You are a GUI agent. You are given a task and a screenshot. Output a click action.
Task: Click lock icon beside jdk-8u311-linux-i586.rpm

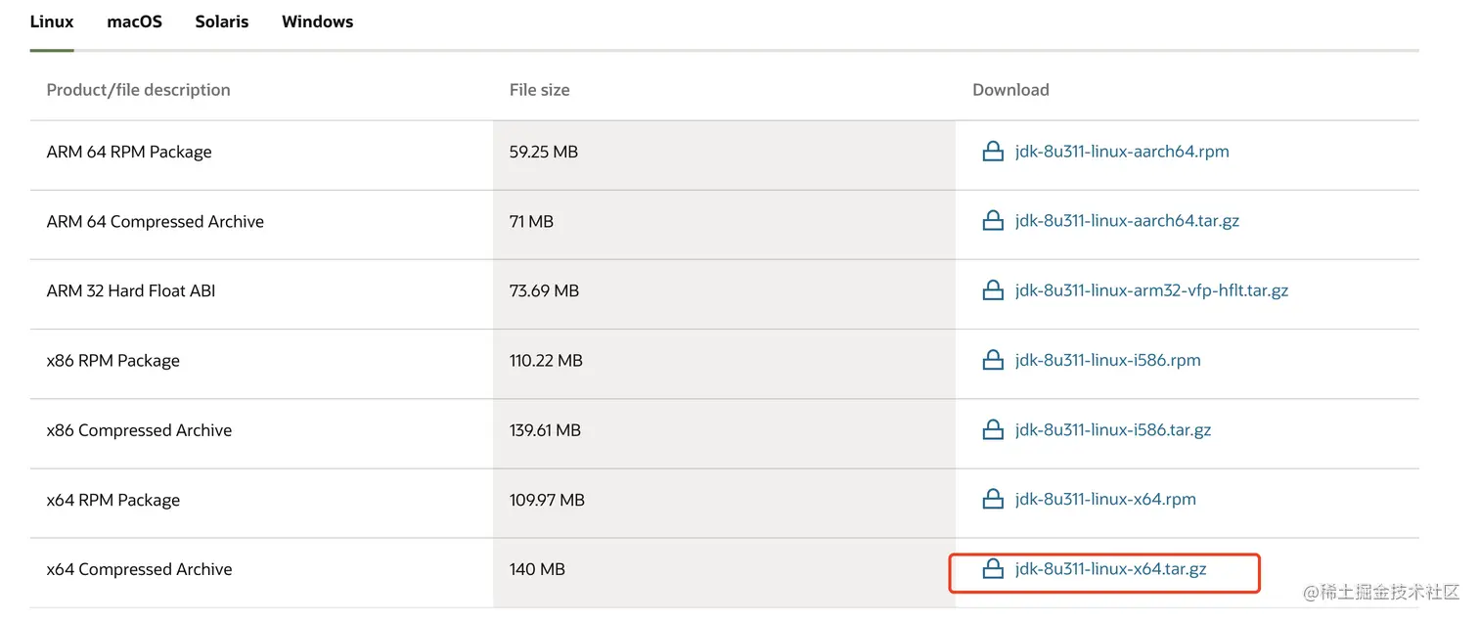[x=993, y=360]
